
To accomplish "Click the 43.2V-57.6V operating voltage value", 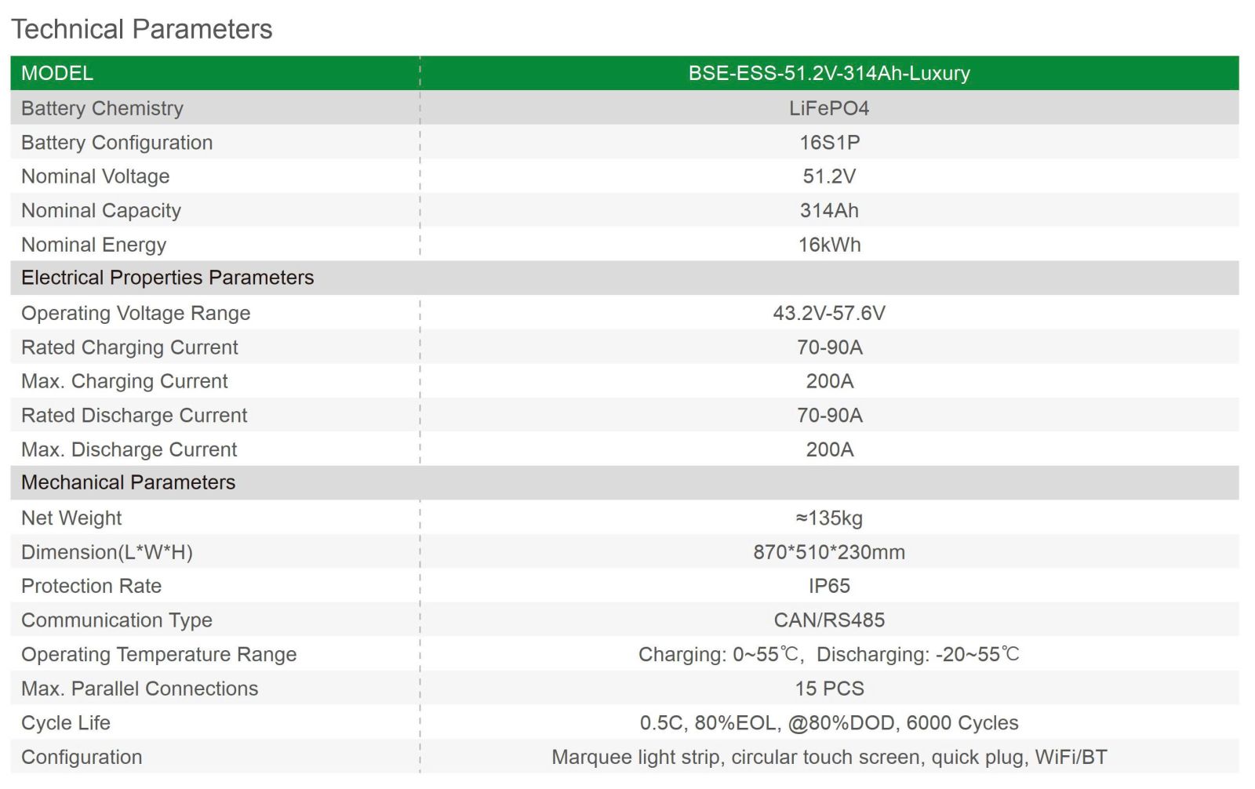I will (x=829, y=313).
